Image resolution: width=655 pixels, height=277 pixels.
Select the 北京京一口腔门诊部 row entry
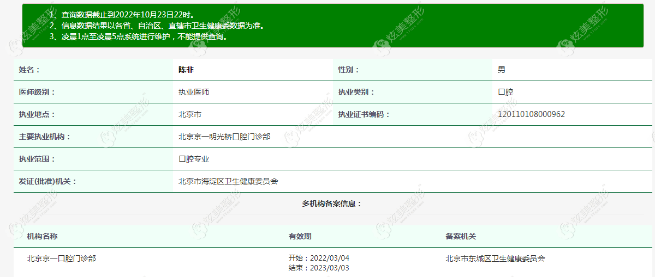click(x=62, y=259)
